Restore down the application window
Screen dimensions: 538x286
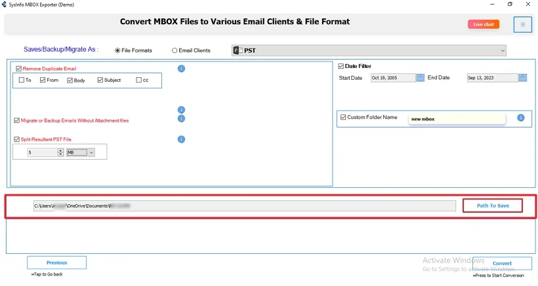point(510,4)
